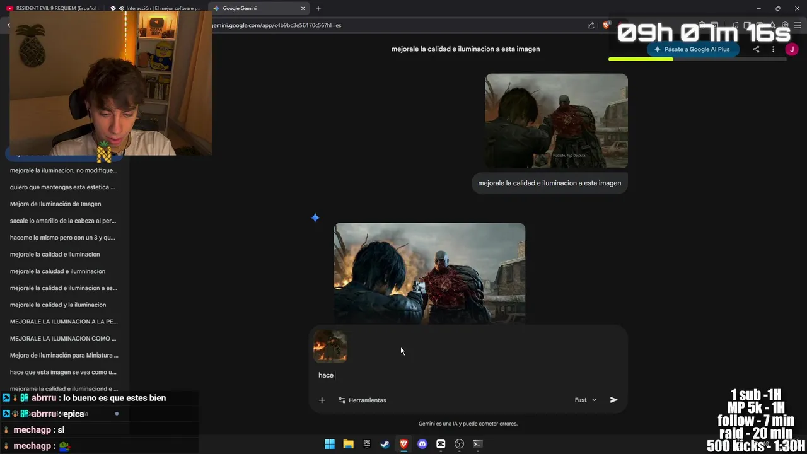Screen dimensions: 807x454
Task: Open chat 'MEJORALE LA ILUMINACION A LA PE...'
Action: tap(64, 322)
